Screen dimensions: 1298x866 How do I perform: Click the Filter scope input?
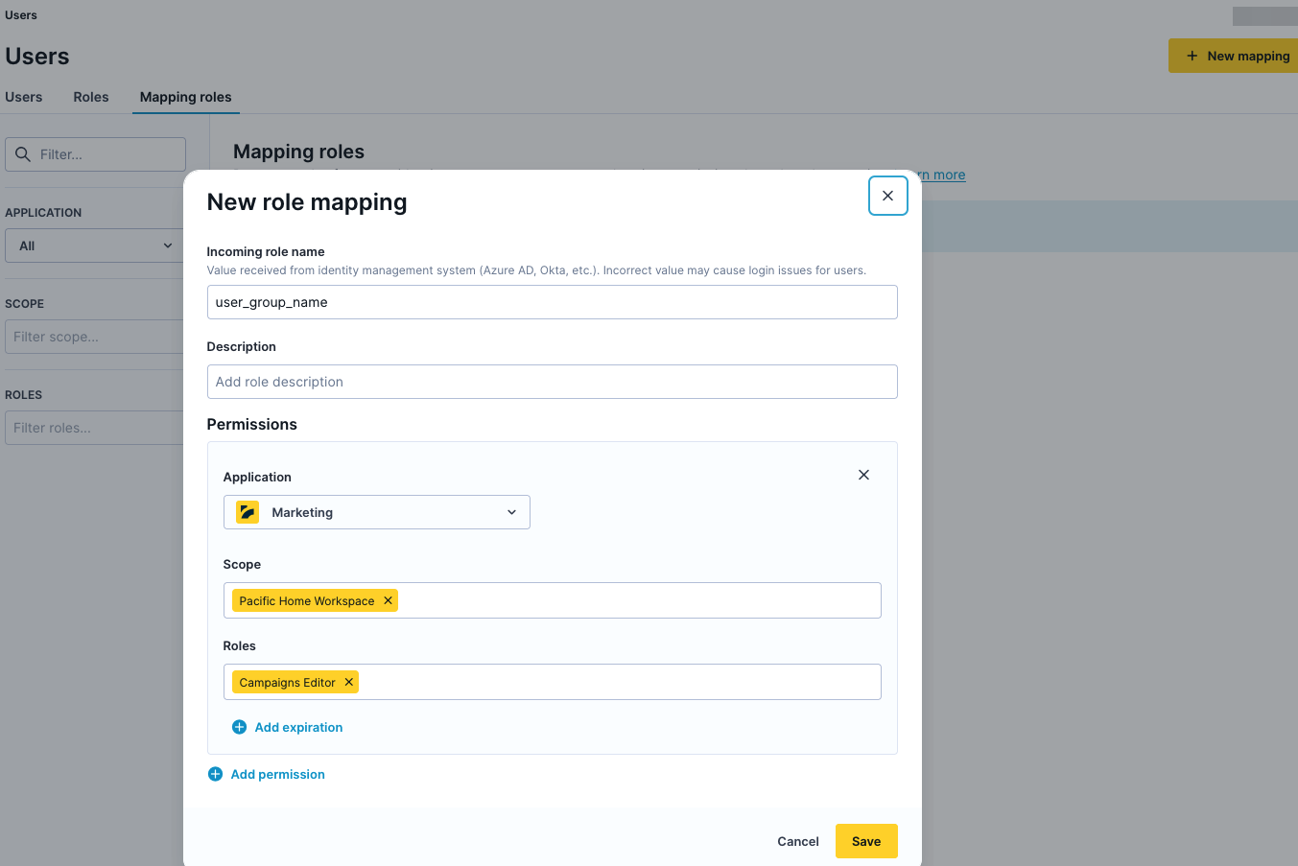pos(94,337)
